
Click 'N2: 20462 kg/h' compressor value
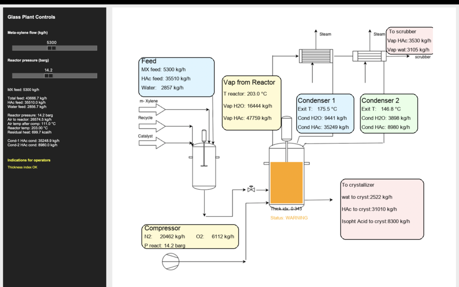(x=164, y=236)
